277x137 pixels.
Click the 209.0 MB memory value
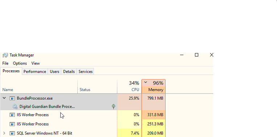click(x=155, y=133)
